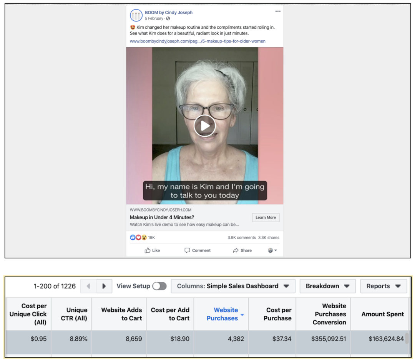Expand the Breakdown dropdown
Image resolution: width=415 pixels, height=359 pixels.
tap(327, 286)
